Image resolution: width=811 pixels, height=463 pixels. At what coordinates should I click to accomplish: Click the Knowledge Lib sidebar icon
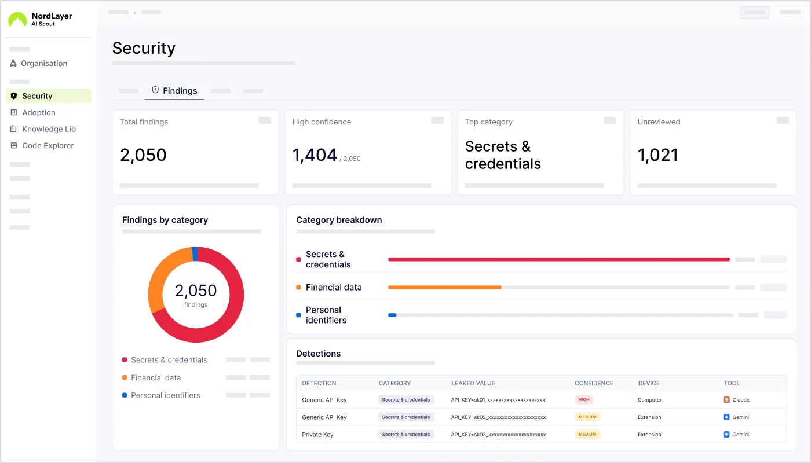coord(14,129)
